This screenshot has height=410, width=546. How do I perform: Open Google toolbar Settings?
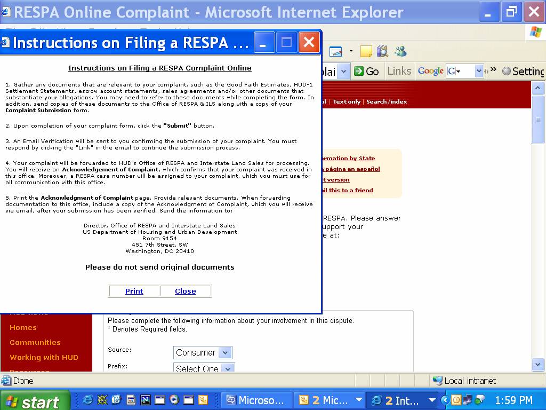coord(524,71)
